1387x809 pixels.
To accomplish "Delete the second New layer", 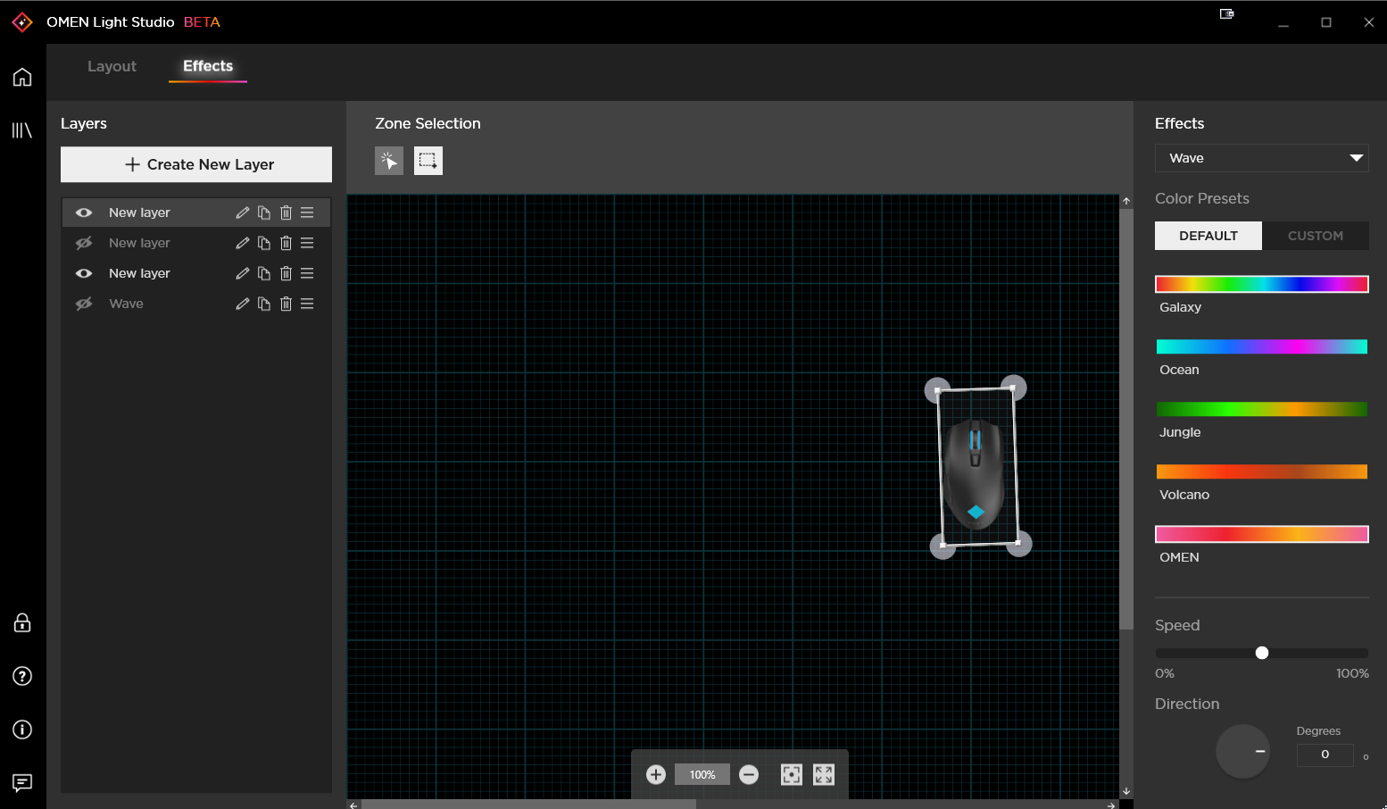I will pyautogui.click(x=286, y=243).
